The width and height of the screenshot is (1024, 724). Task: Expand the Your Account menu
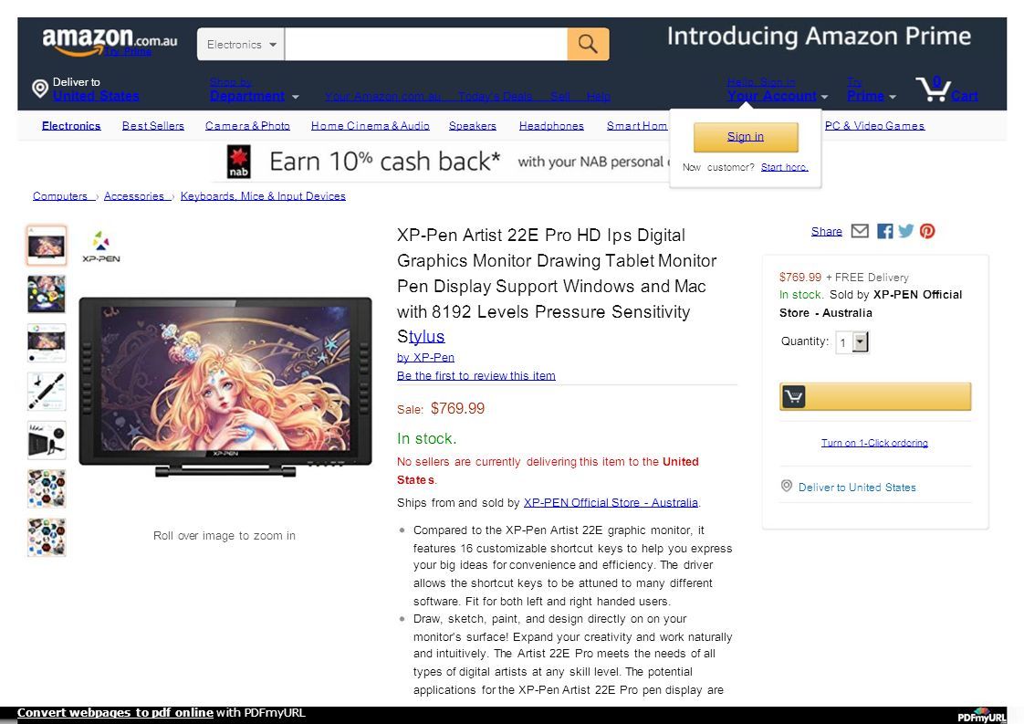coord(778,96)
